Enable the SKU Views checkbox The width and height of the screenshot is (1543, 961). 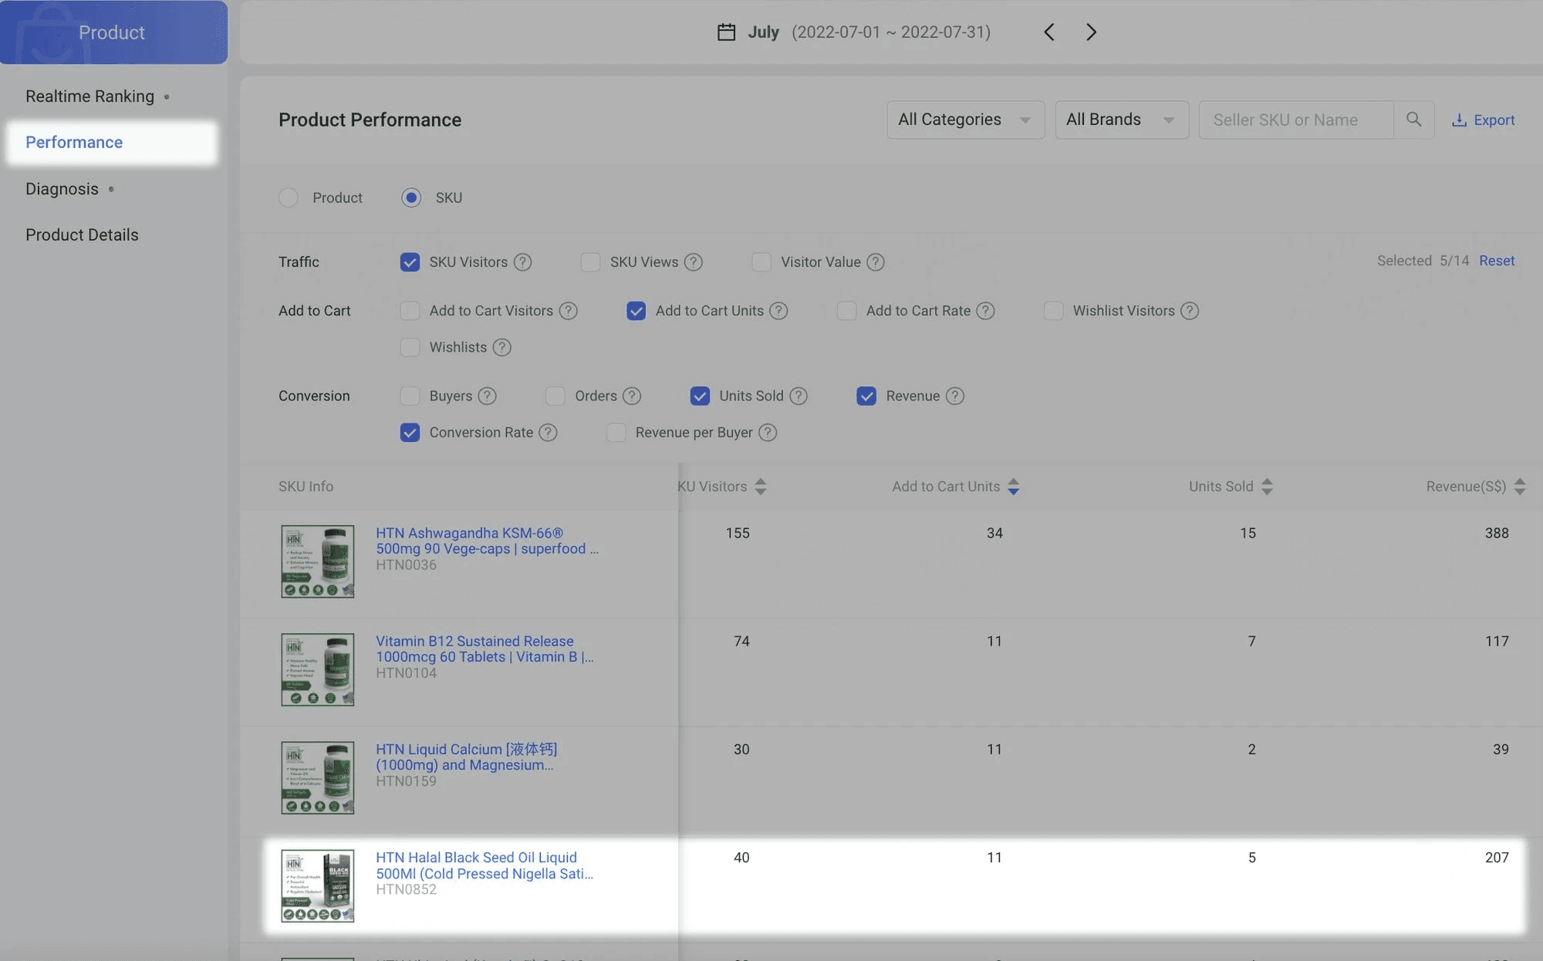tap(591, 262)
